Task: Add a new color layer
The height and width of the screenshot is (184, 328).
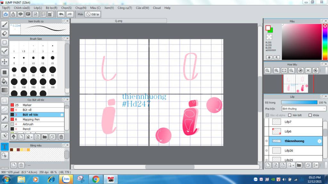Action: point(268,165)
